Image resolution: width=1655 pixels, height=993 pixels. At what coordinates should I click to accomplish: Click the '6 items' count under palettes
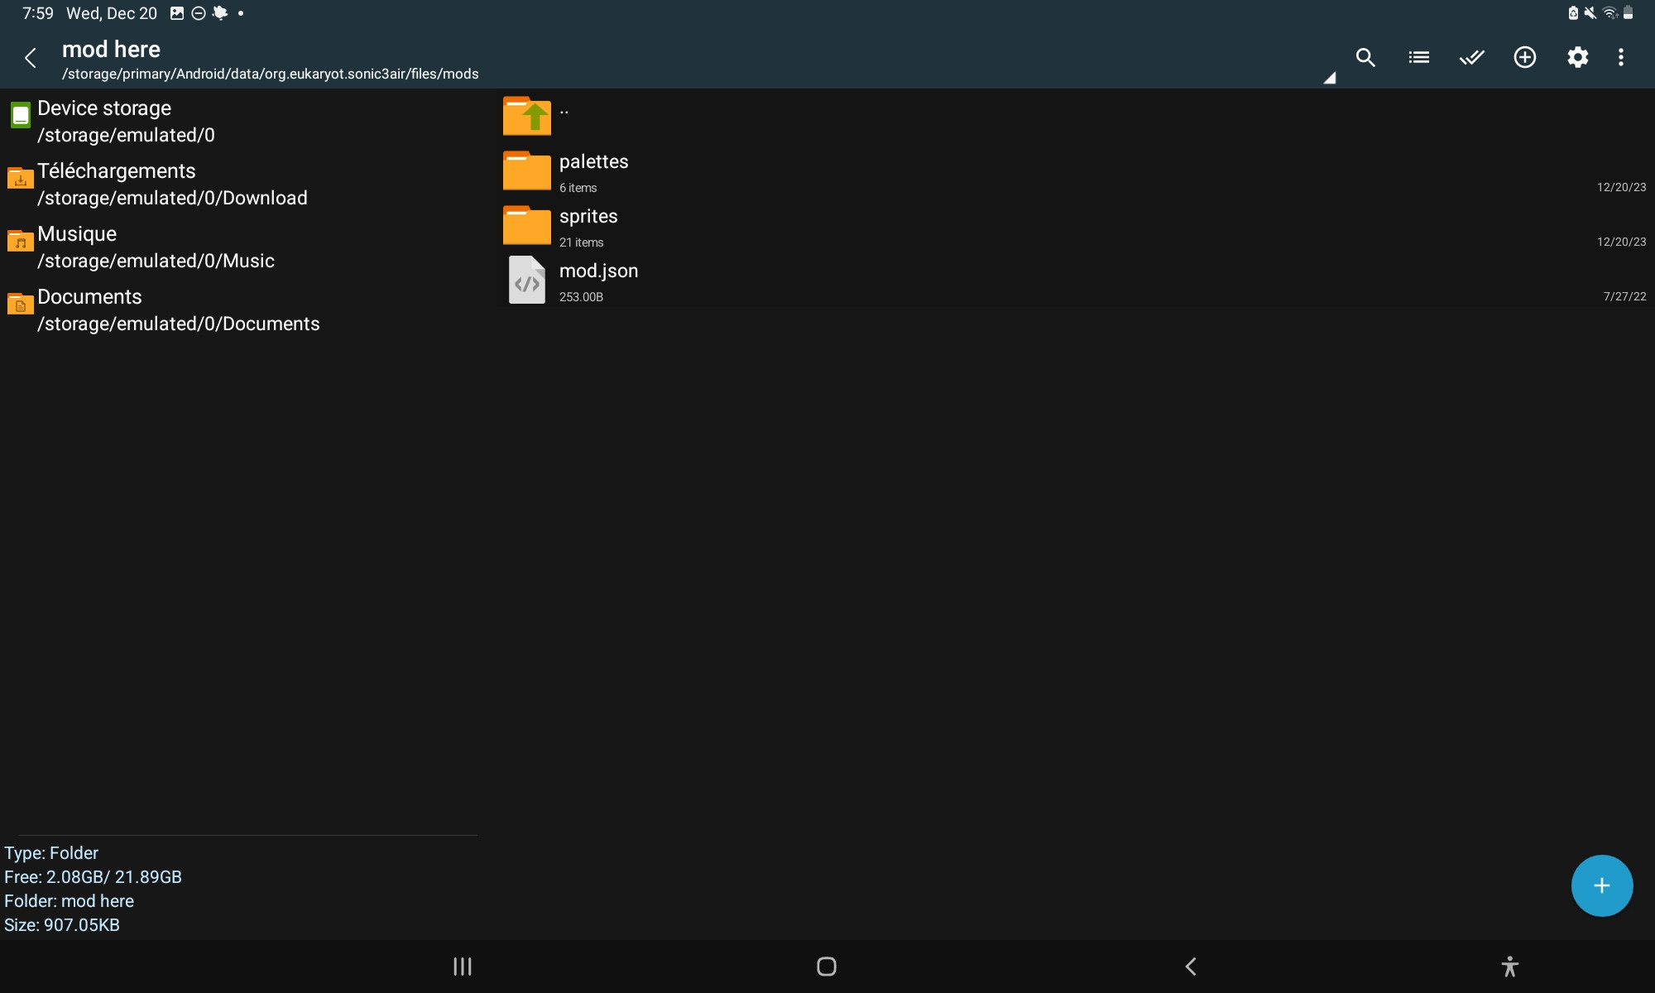(578, 188)
